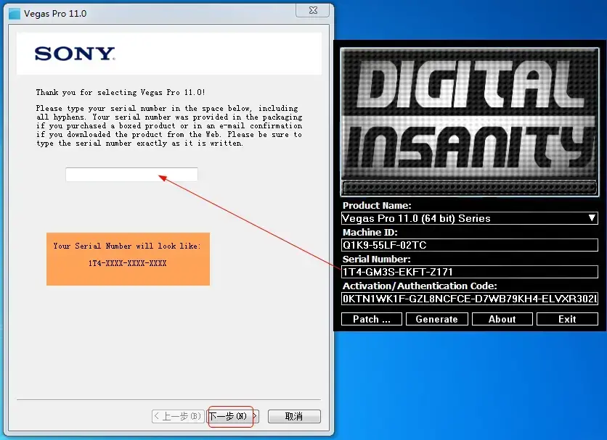Click the 'Vegas Pro 11.0 (64 bit) Series' selected value
The height and width of the screenshot is (440, 607).
pos(416,218)
